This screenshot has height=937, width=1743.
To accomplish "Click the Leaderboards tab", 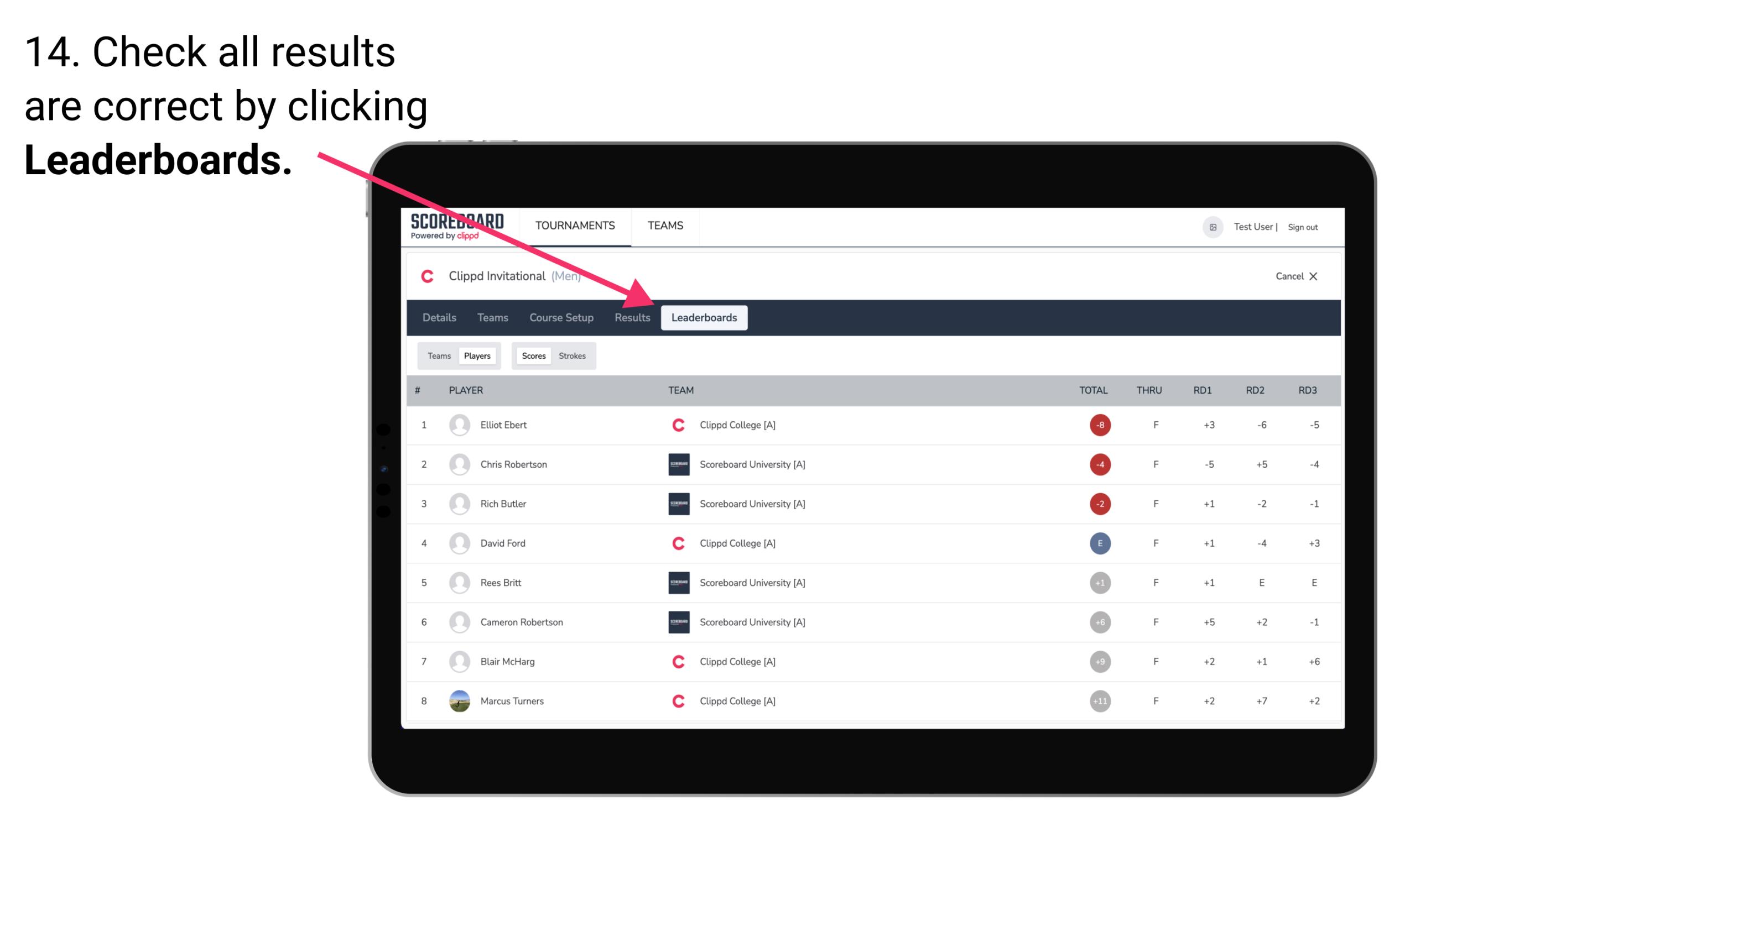I will click(x=704, y=317).
